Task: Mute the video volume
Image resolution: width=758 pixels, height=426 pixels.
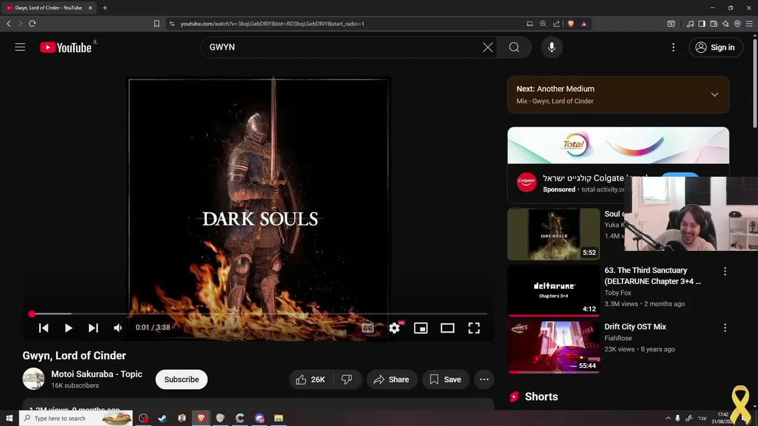Action: [118, 328]
